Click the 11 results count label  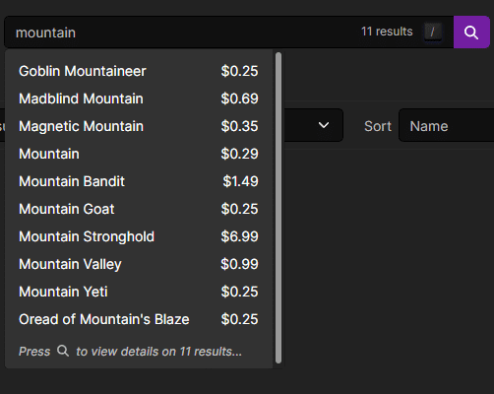click(x=387, y=32)
